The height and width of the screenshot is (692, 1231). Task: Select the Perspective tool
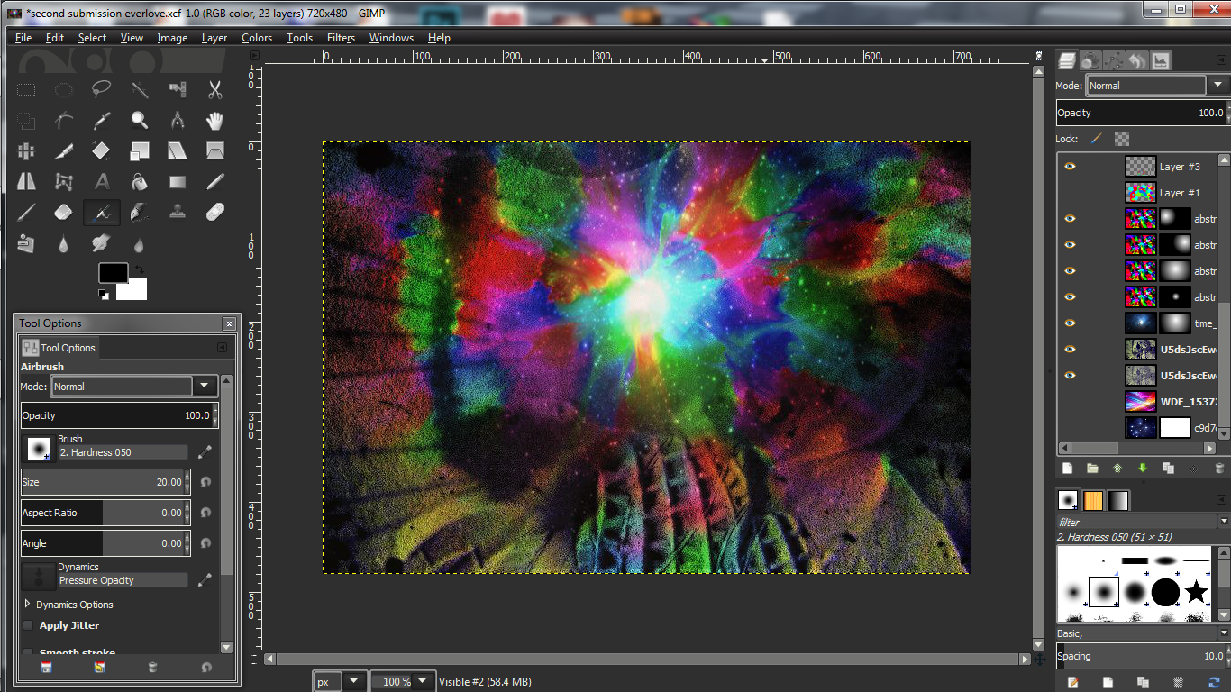214,150
